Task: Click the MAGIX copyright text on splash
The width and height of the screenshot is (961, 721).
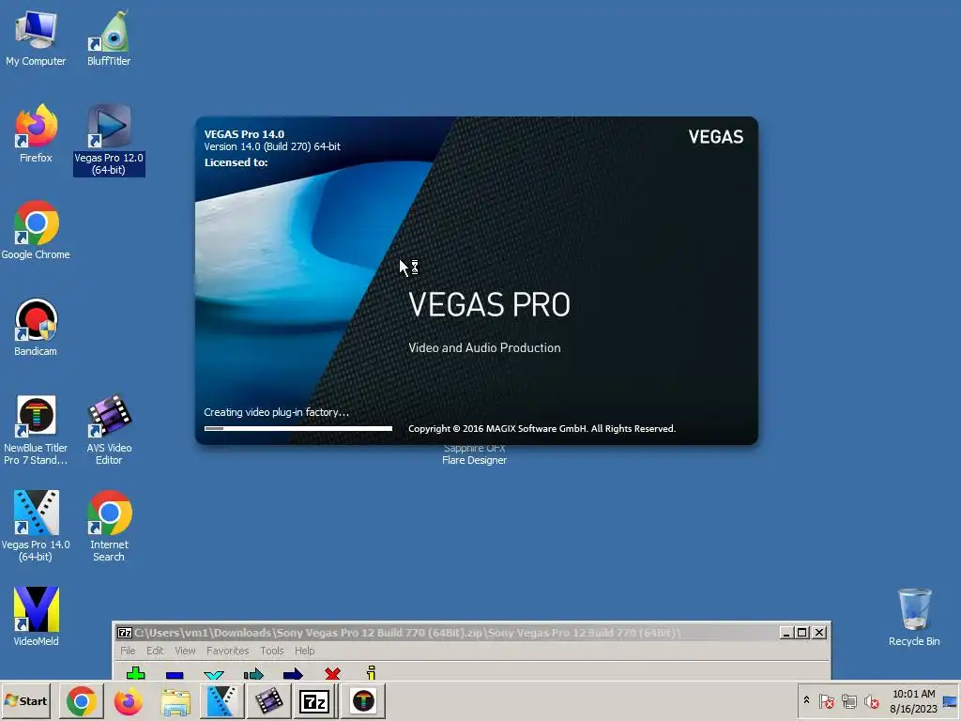Action: pyautogui.click(x=542, y=428)
